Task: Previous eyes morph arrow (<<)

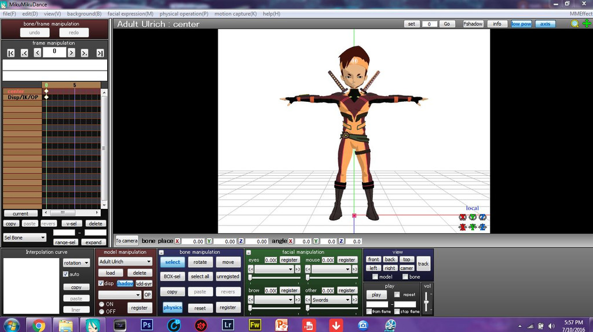Action: pos(251,270)
